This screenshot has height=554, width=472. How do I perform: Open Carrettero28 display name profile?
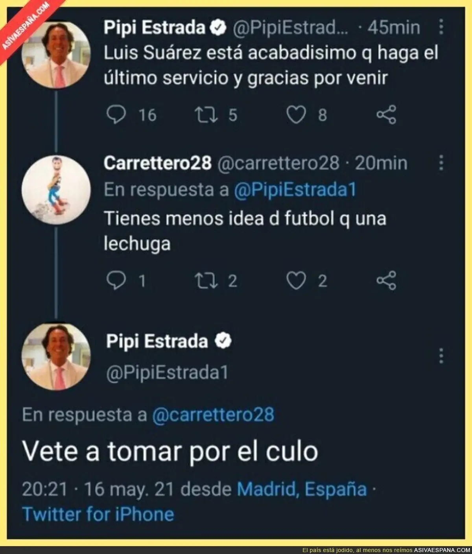(157, 163)
